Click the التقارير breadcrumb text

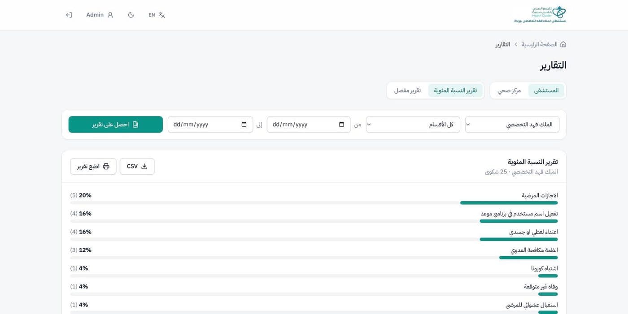503,44
